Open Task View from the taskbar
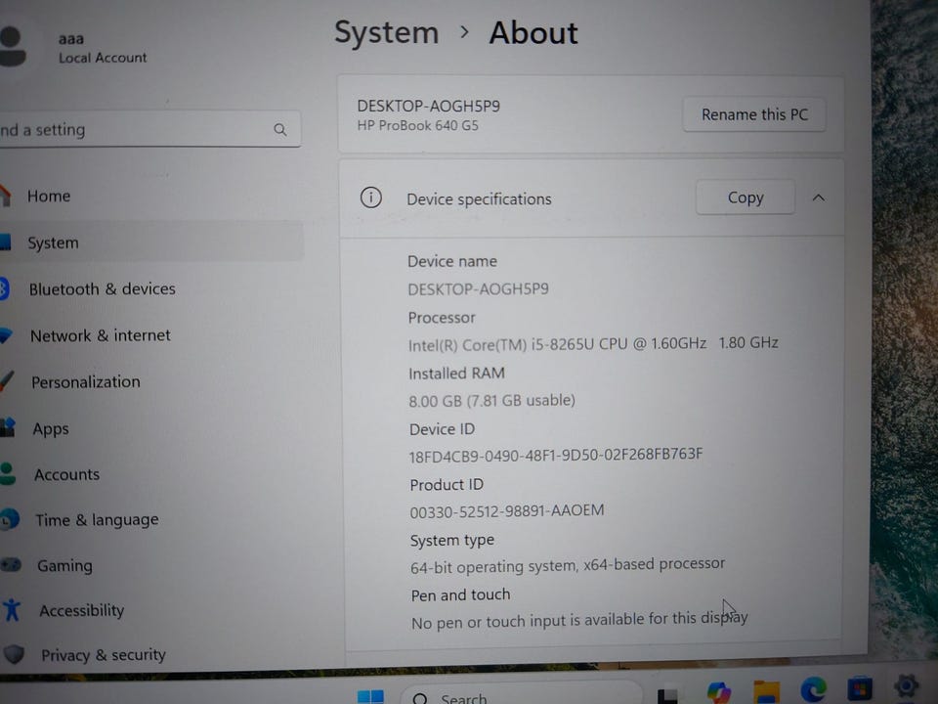This screenshot has width=938, height=704. tap(667, 696)
